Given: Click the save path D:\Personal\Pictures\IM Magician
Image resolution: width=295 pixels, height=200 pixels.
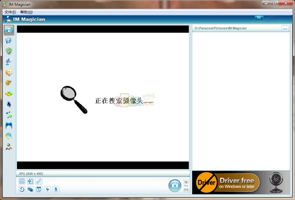Looking at the screenshot, I should [x=220, y=28].
